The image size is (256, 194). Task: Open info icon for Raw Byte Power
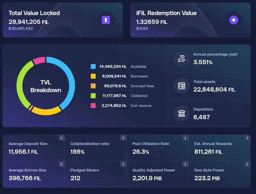click(247, 164)
